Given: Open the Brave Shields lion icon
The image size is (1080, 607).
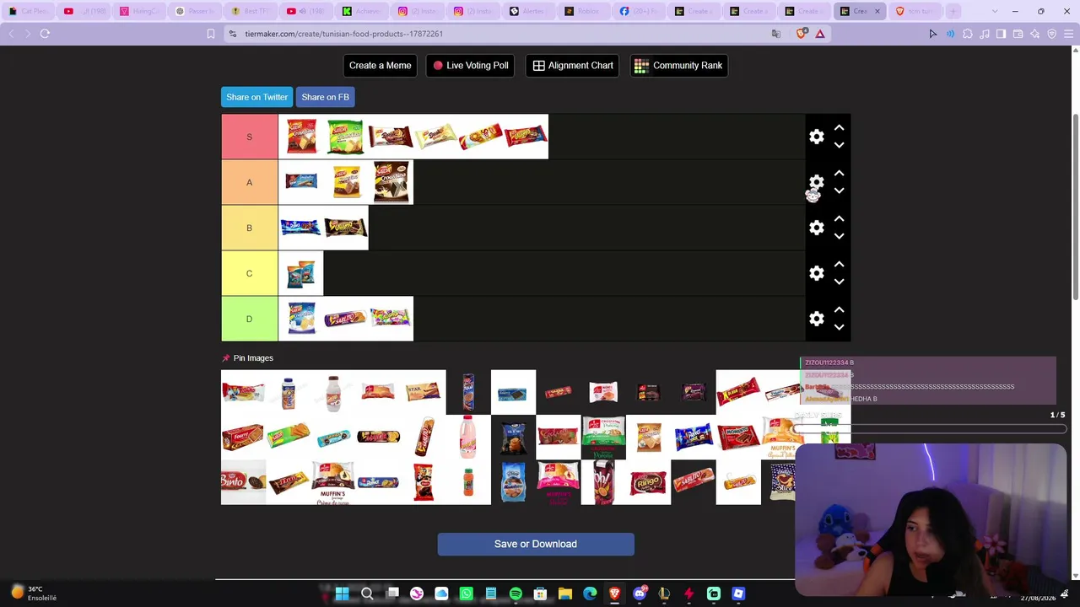Looking at the screenshot, I should pos(801,34).
